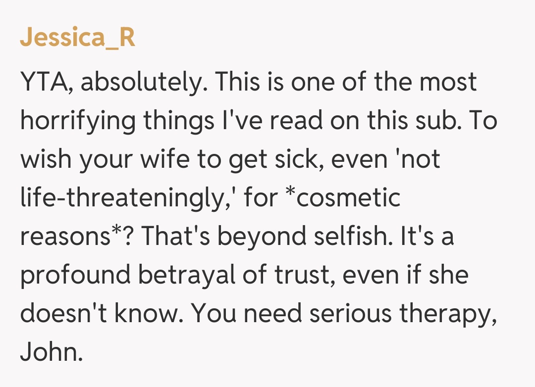Click the word 'sick' in the comment
The image size is (535, 387).
[x=297, y=159]
